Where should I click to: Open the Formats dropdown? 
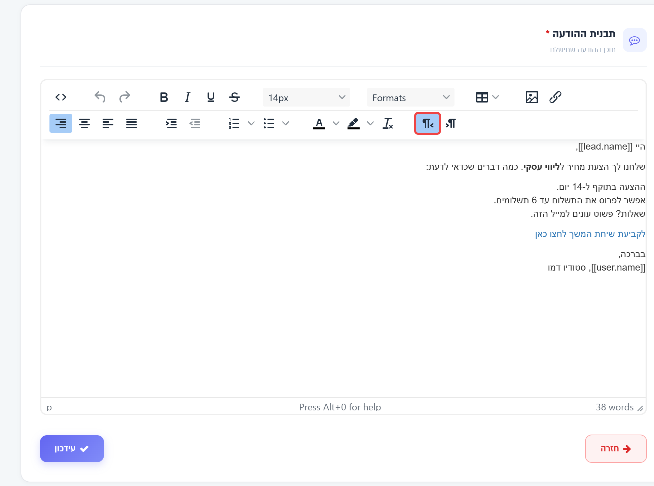tap(410, 97)
